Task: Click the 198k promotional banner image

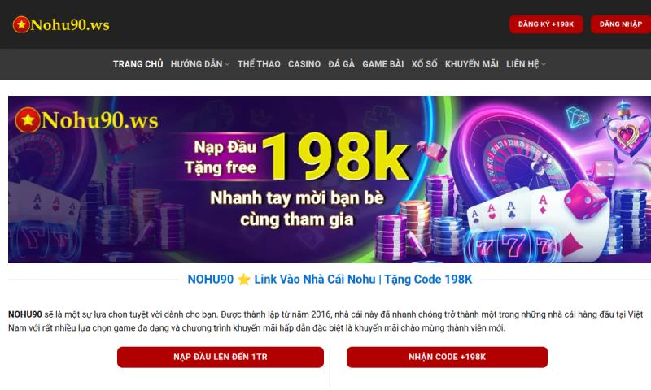Action: tap(330, 180)
